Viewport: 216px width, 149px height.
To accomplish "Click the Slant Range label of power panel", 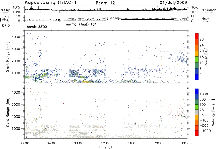I will [x=8, y=57].
